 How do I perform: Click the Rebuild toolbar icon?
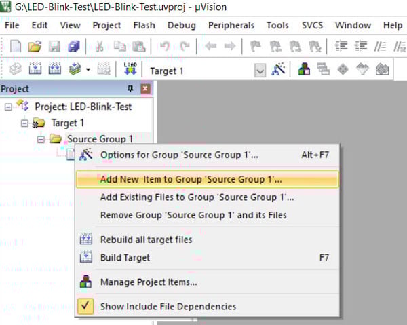tap(54, 69)
